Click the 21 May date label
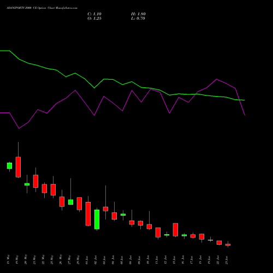The width and height of the screenshot is (273, 273). 34,259
